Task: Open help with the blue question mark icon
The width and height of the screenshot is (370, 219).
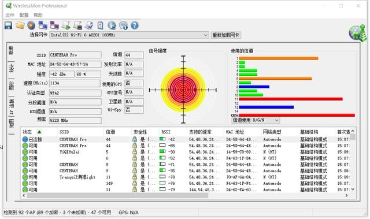Action: [x=135, y=25]
